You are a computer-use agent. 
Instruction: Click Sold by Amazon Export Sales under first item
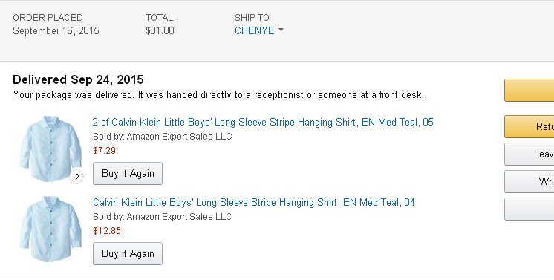[162, 137]
